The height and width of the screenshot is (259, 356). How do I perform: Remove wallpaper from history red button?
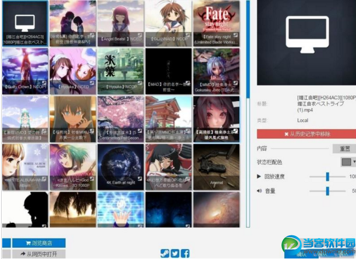tap(307, 134)
